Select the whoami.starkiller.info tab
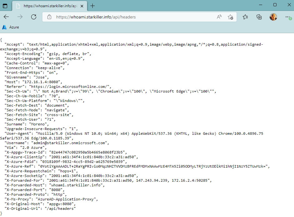294x217 pixels. click(x=47, y=6)
